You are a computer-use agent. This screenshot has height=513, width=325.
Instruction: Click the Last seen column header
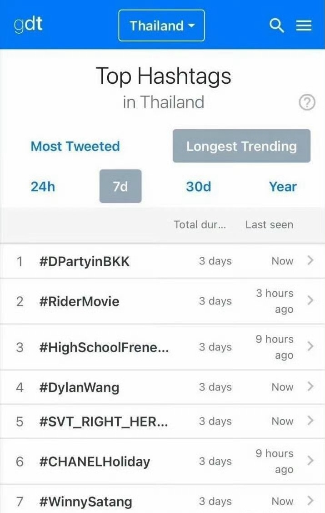(269, 224)
